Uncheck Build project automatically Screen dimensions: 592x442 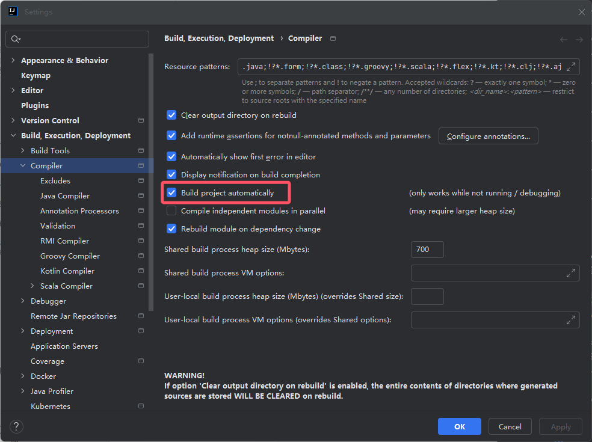pos(171,192)
